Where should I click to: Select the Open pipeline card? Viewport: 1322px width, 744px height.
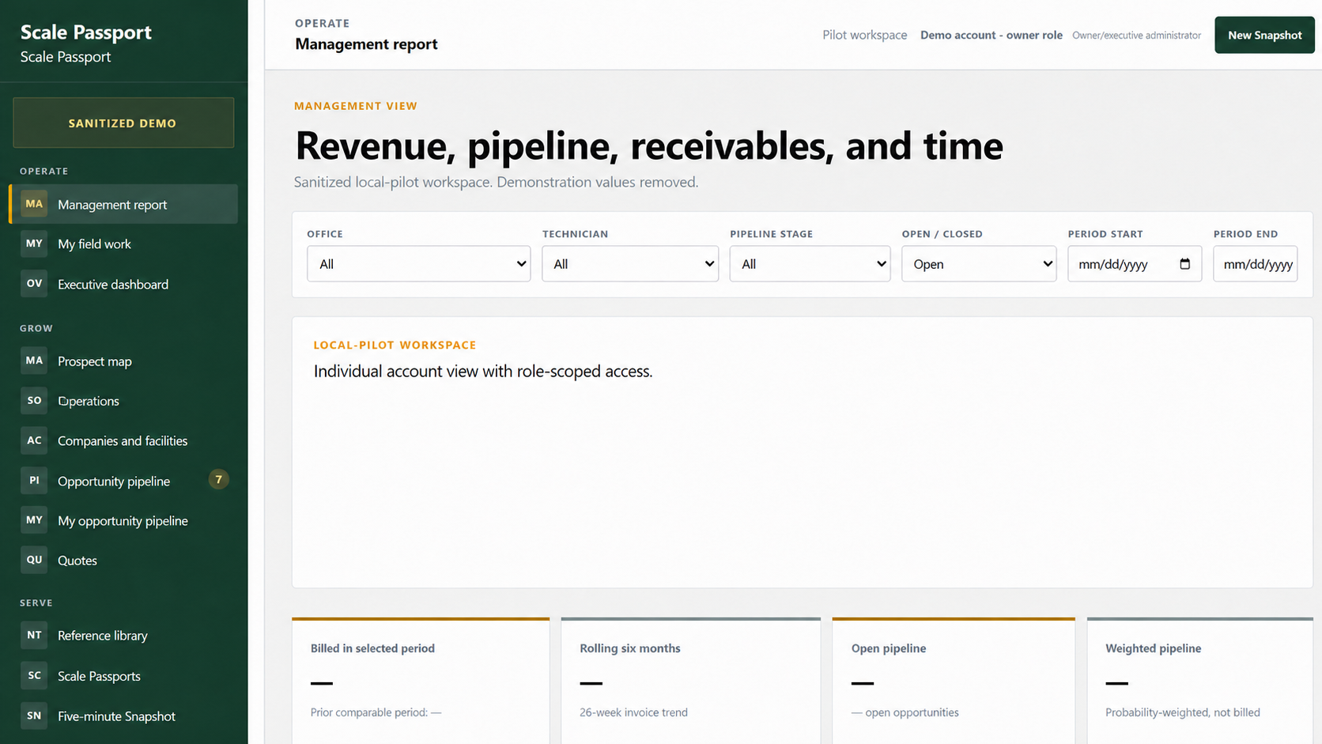pos(954,681)
